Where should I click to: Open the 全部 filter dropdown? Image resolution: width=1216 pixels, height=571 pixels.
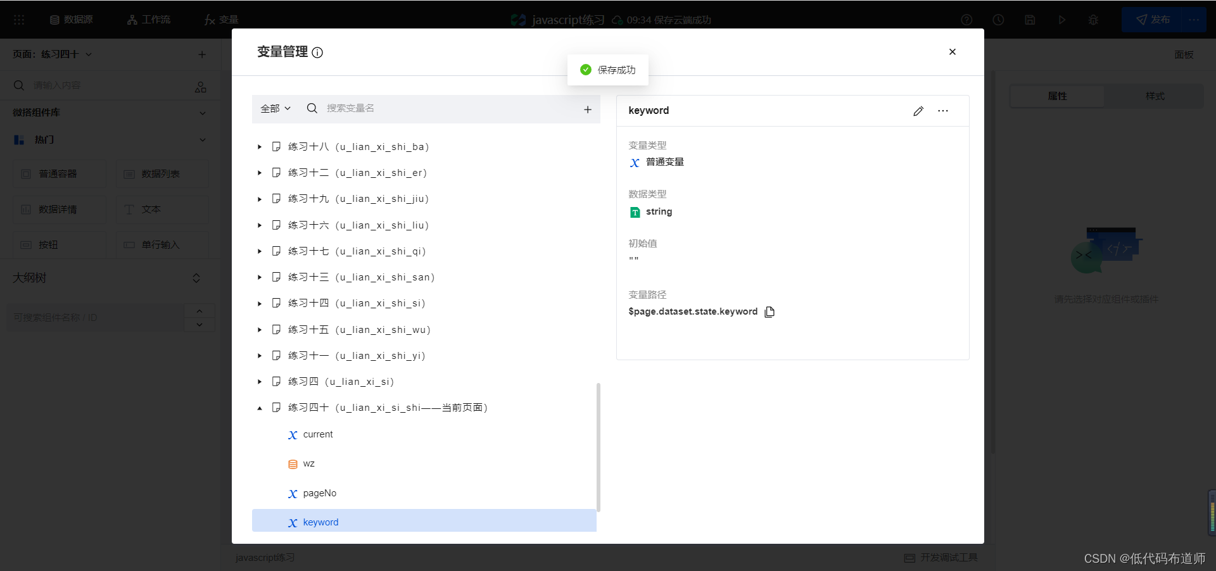[x=275, y=108]
